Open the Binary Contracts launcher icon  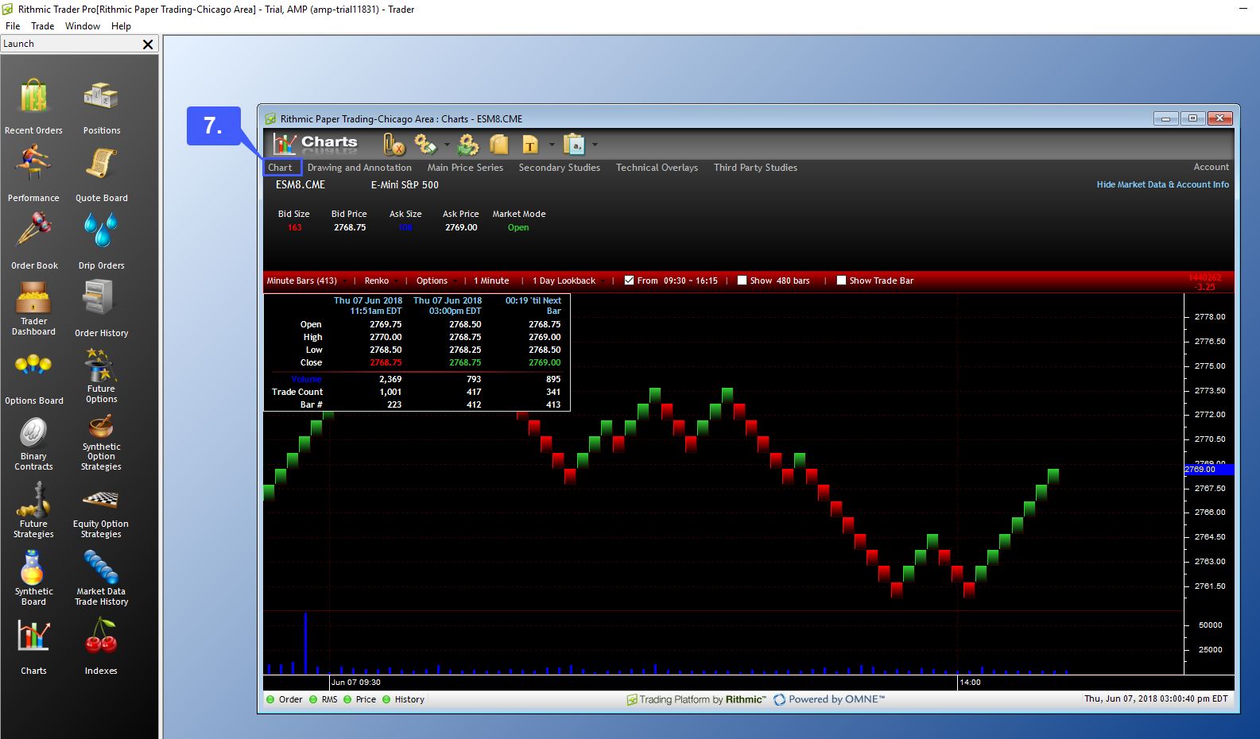[33, 433]
